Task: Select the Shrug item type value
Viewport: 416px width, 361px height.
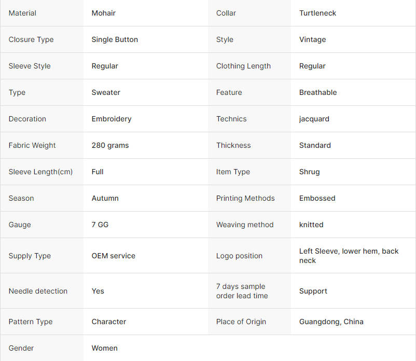Action: (x=309, y=172)
